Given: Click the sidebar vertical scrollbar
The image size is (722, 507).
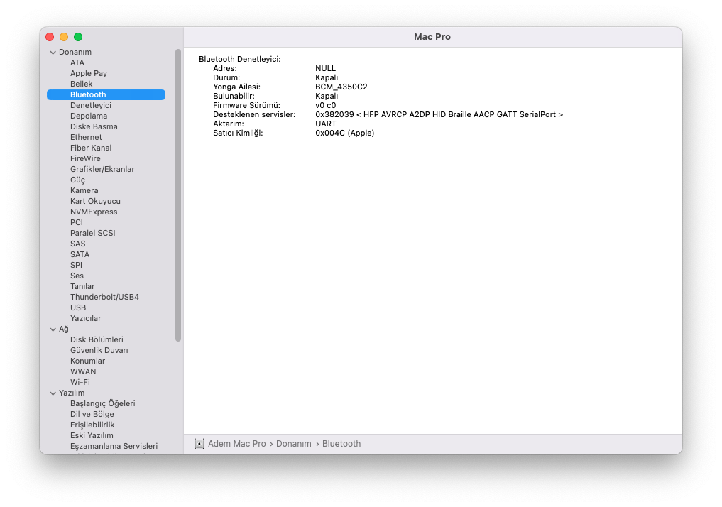Looking at the screenshot, I should click(178, 195).
